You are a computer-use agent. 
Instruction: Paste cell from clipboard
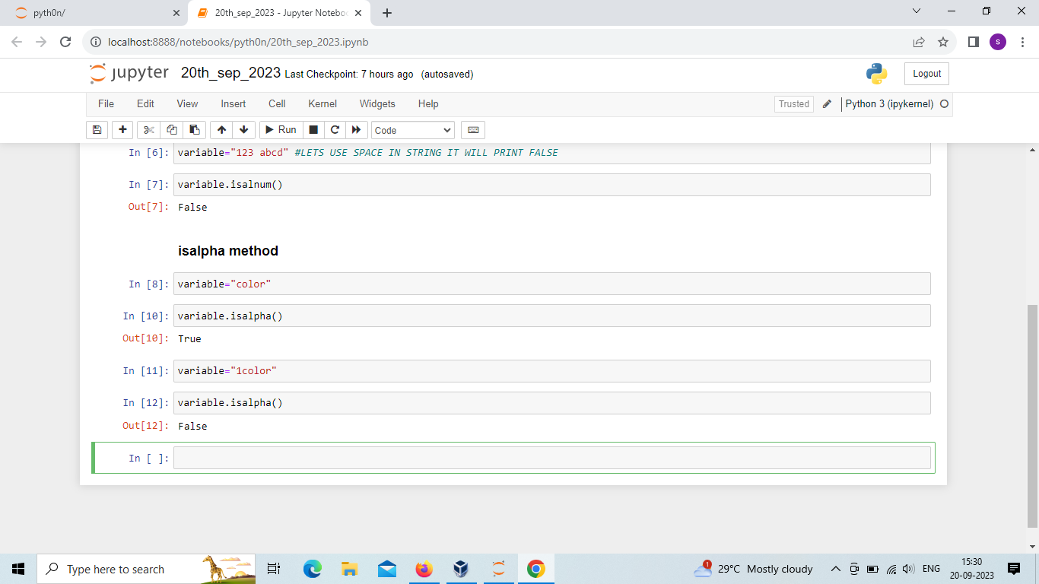(194, 129)
